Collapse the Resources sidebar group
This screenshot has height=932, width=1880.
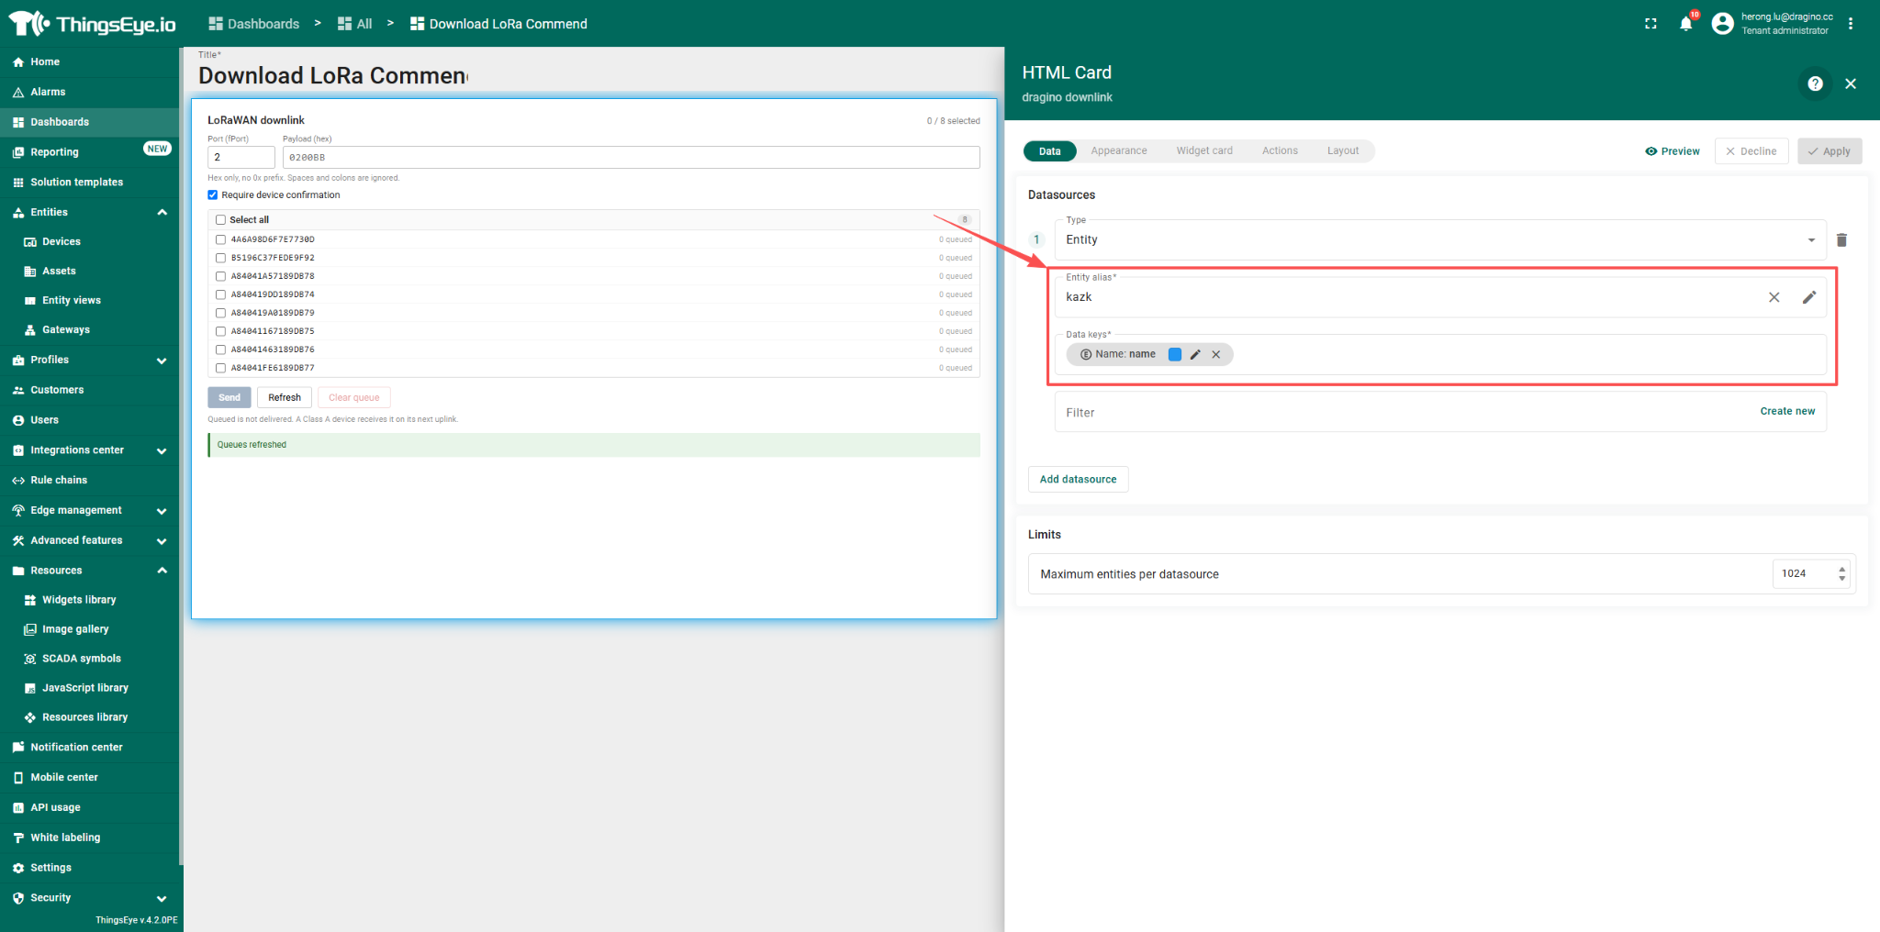click(x=162, y=571)
